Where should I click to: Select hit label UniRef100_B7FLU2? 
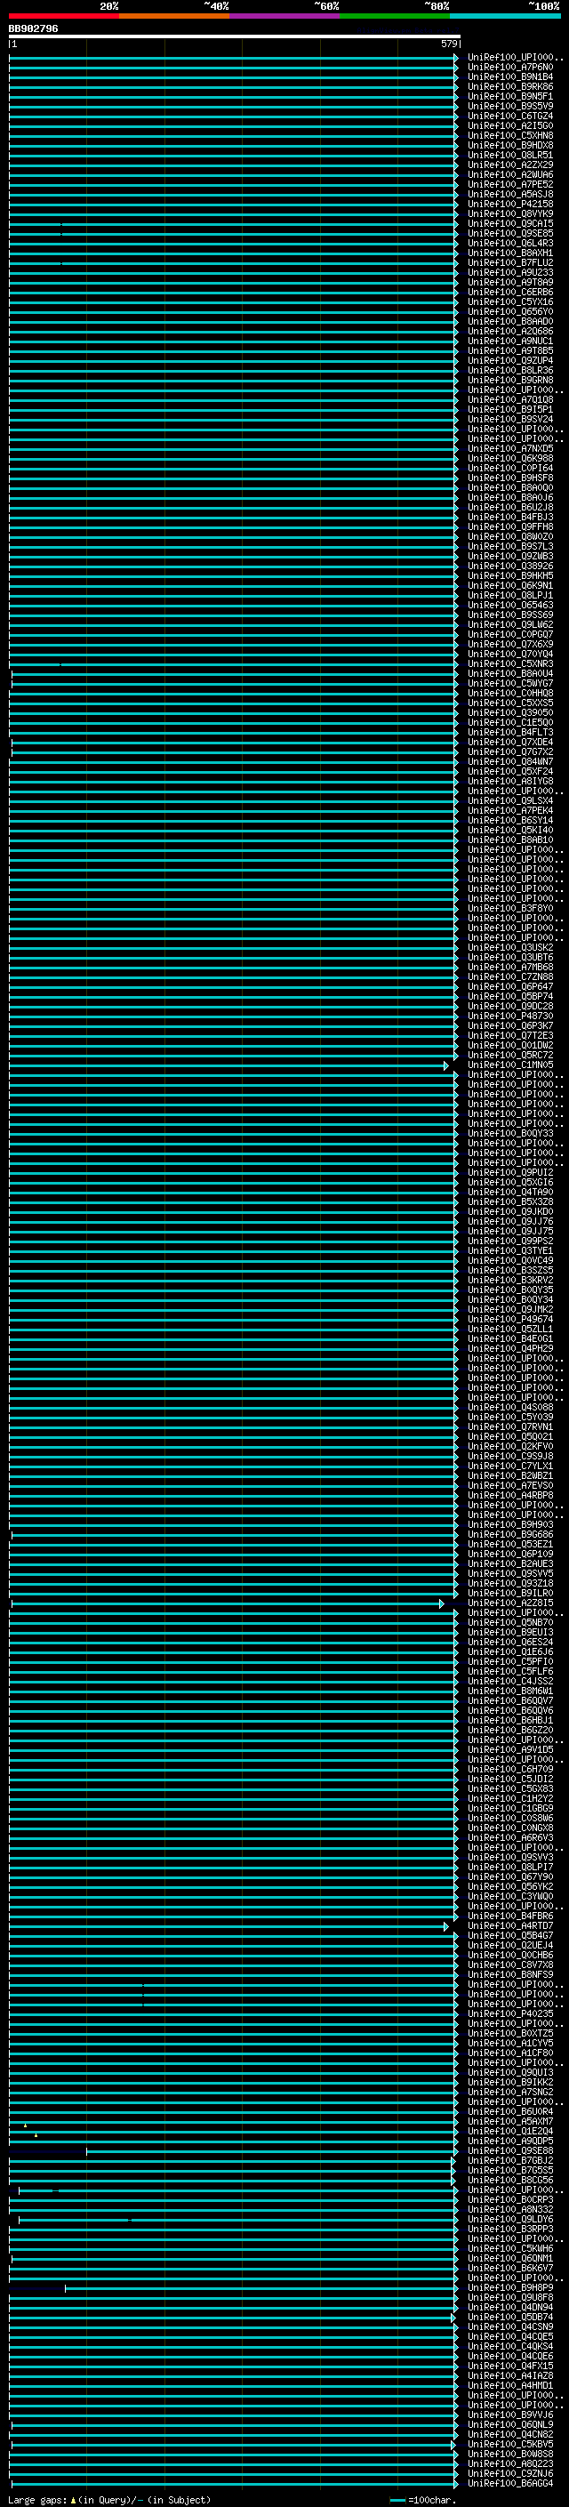click(x=510, y=262)
